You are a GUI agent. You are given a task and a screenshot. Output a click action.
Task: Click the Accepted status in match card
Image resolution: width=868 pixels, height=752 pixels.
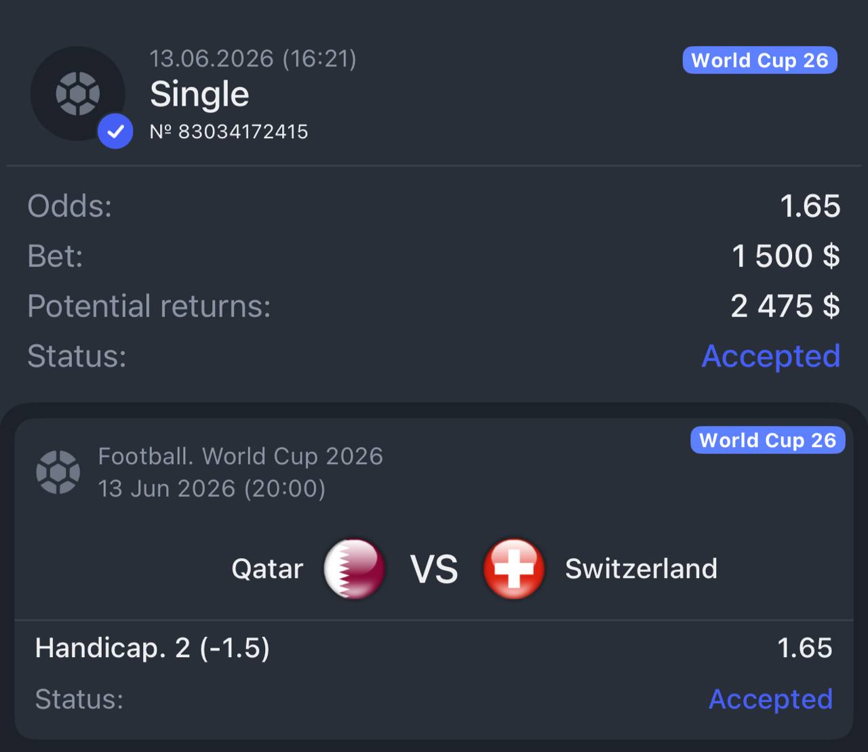(770, 699)
